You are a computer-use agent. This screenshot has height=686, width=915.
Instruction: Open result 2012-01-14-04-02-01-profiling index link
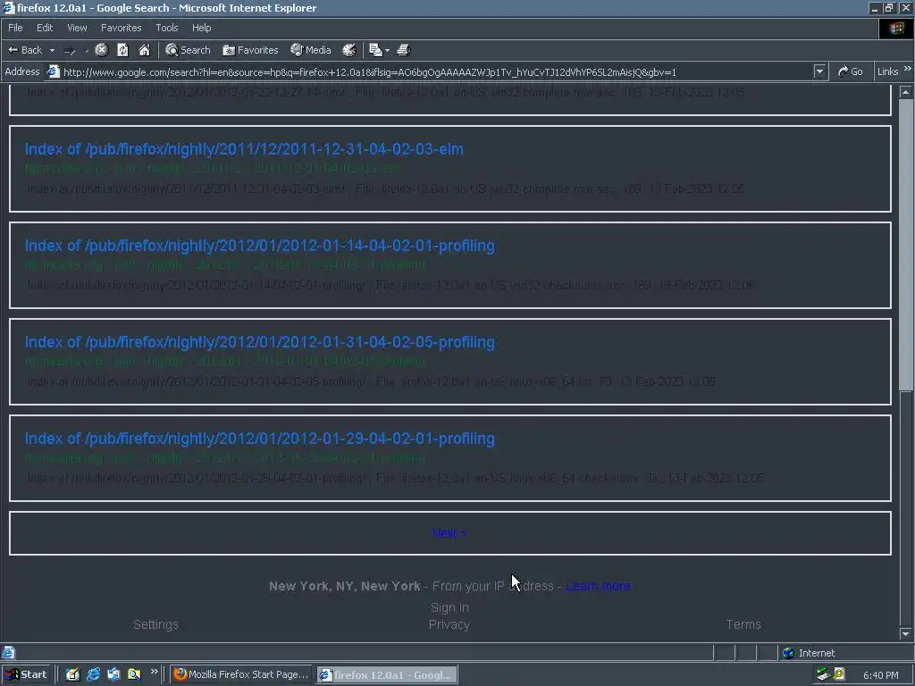tap(260, 246)
